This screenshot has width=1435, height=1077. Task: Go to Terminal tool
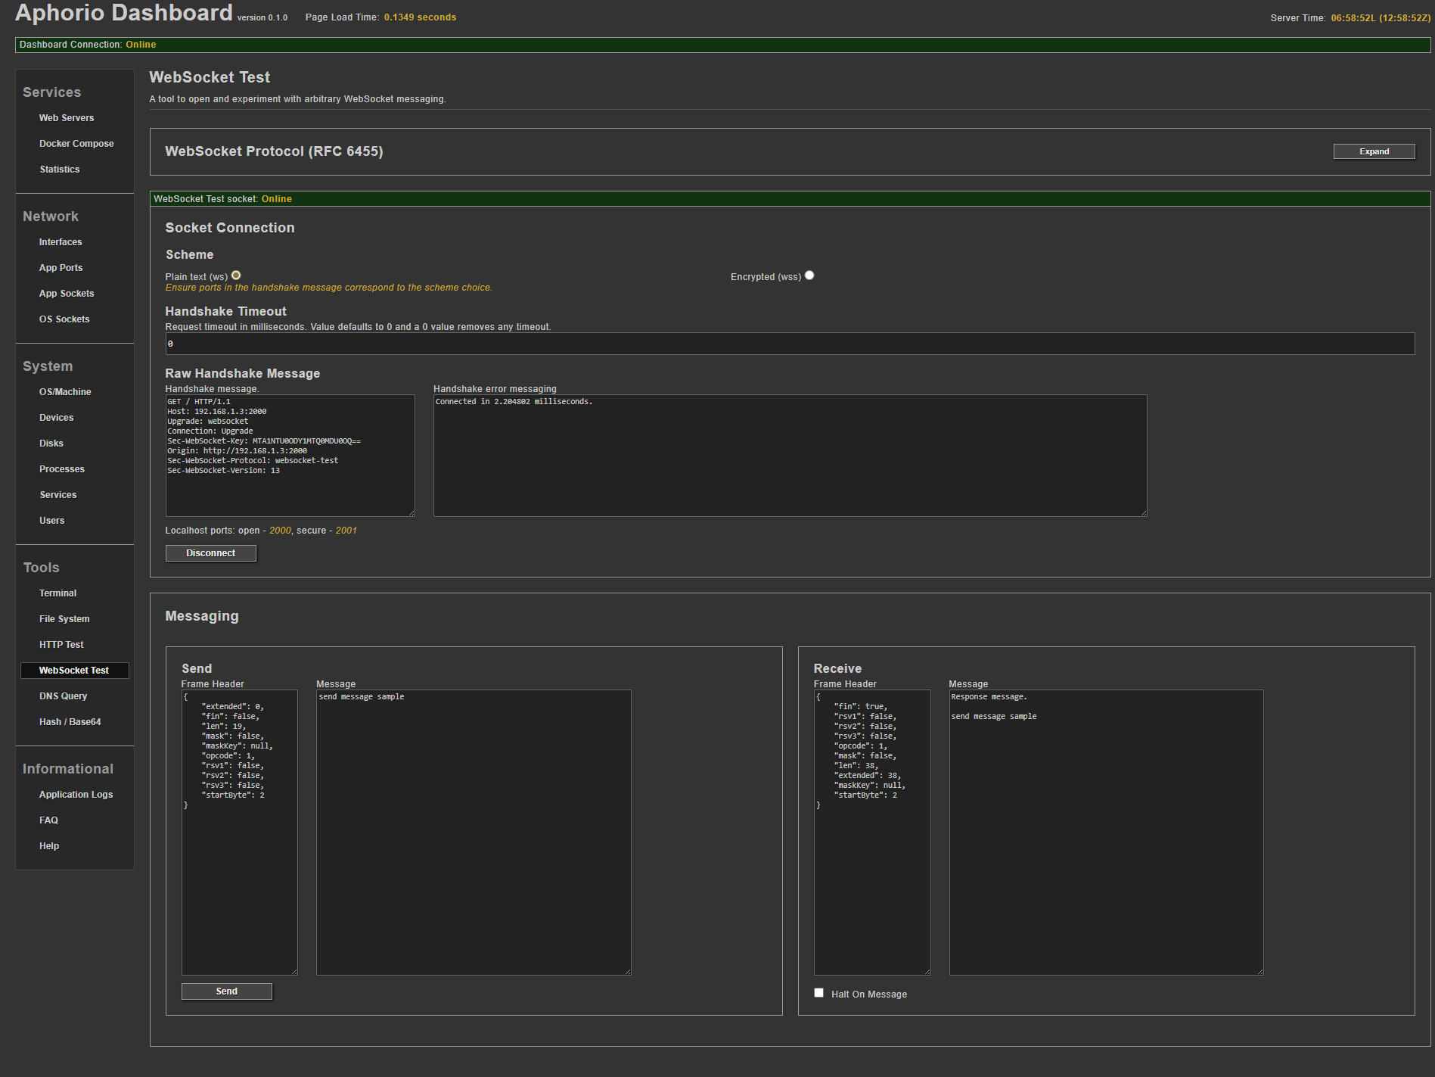(58, 593)
